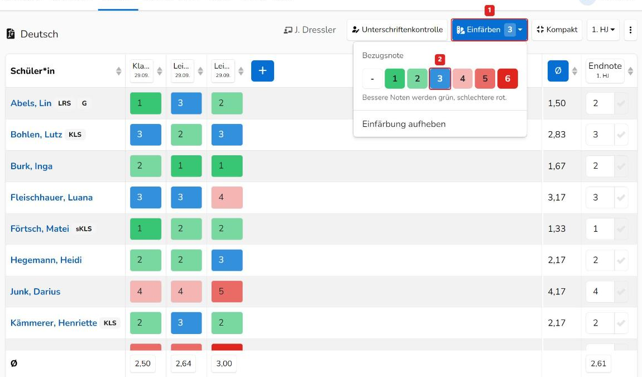
Task: Open the 1. HJ semester dropdown
Action: [603, 30]
